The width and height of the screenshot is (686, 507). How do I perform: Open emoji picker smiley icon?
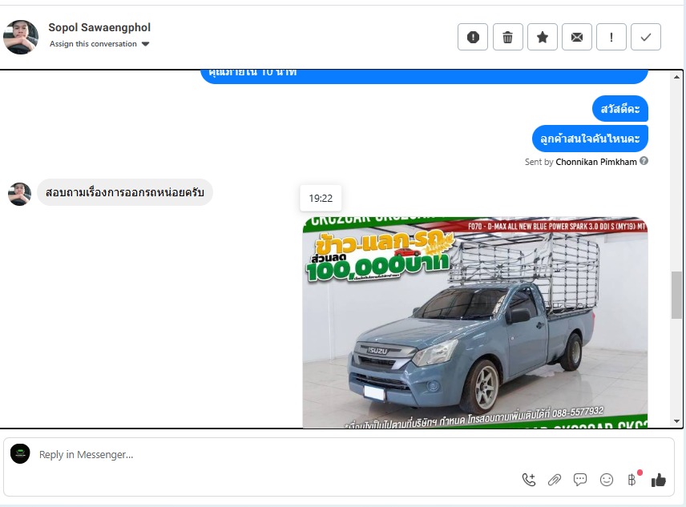[x=607, y=480]
